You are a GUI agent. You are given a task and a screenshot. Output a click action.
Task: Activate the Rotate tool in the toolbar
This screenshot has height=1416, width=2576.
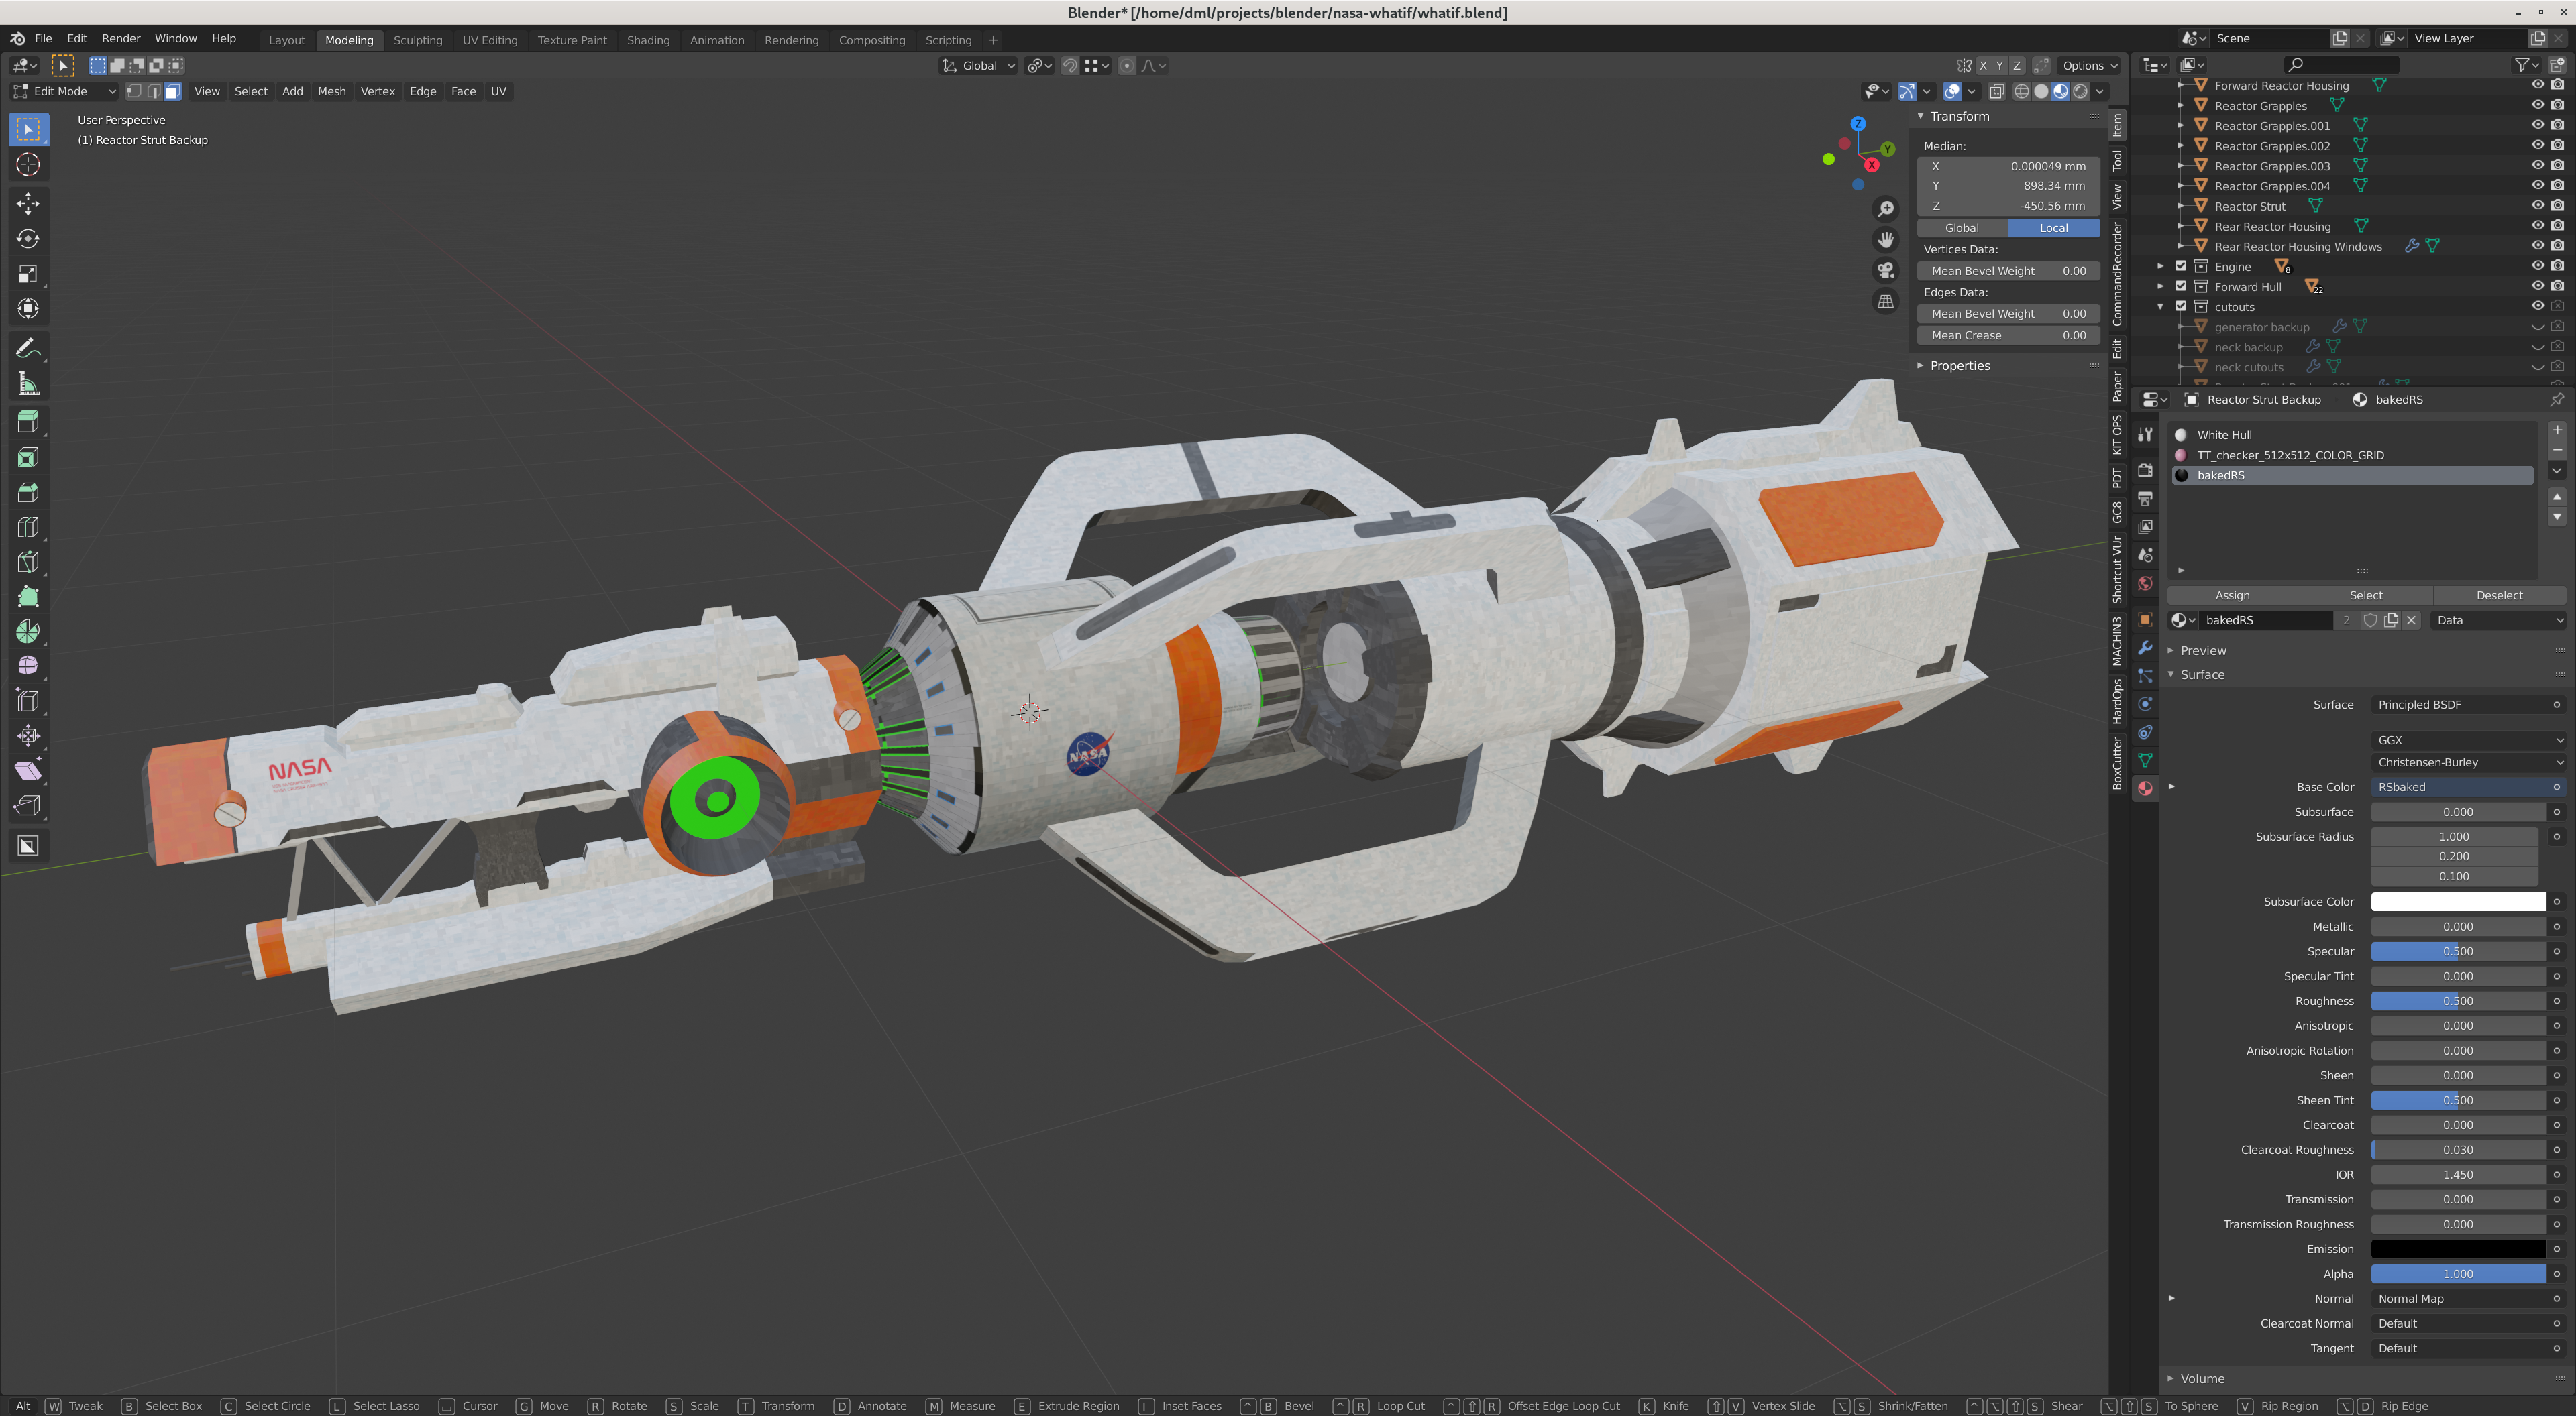(x=28, y=239)
